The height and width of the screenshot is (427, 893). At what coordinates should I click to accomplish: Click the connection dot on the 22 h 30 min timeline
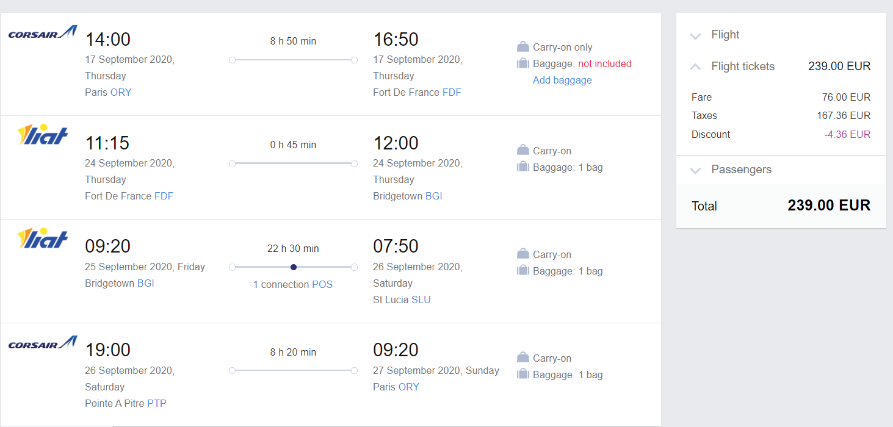[294, 267]
